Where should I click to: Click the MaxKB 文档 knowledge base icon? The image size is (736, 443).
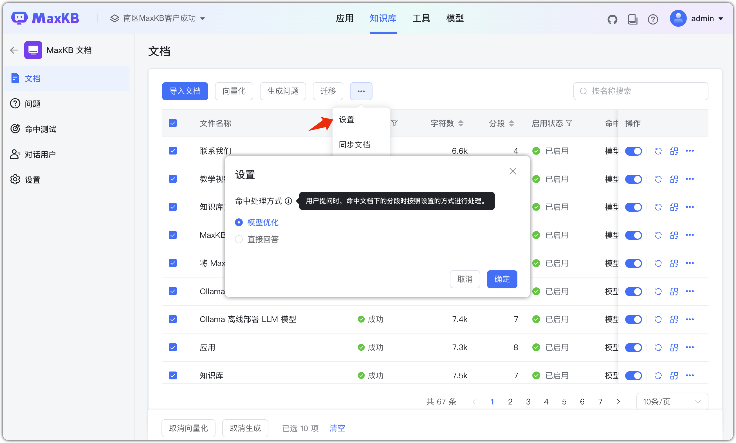click(x=33, y=50)
